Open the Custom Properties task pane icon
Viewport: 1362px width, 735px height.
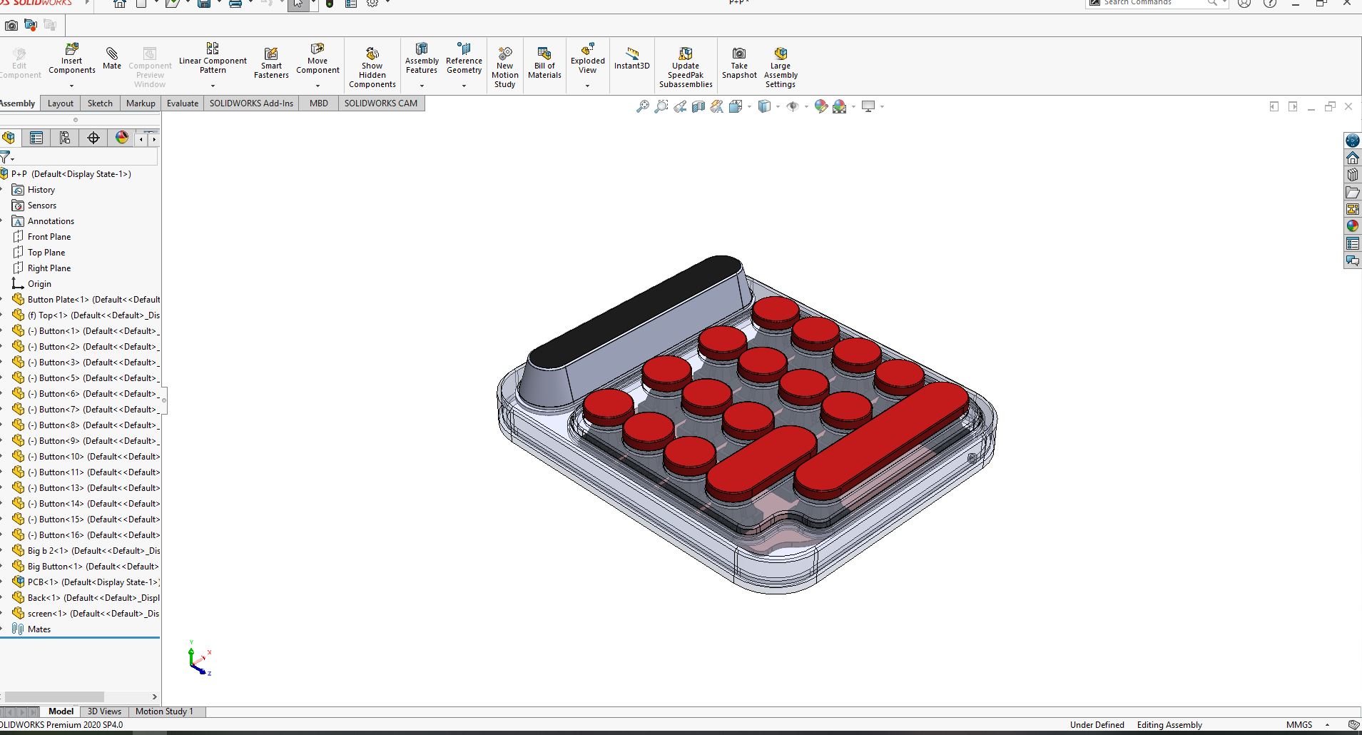point(1352,243)
